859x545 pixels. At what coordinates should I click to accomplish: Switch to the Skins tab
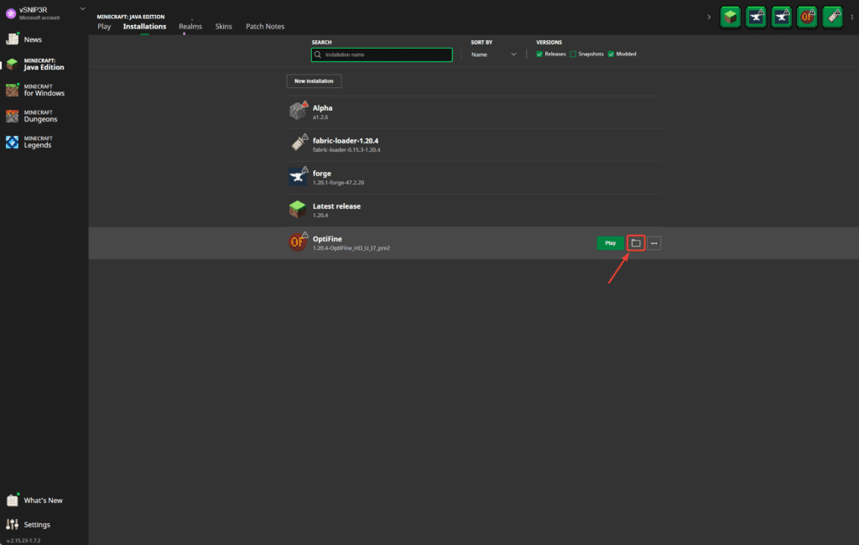point(223,27)
